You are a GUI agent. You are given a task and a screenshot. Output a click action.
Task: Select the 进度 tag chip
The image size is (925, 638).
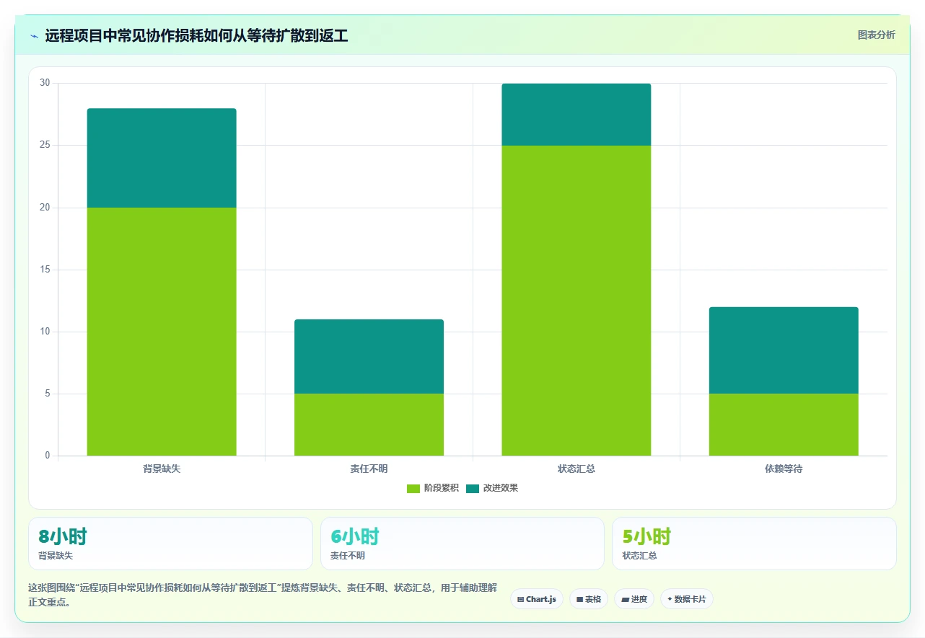634,599
